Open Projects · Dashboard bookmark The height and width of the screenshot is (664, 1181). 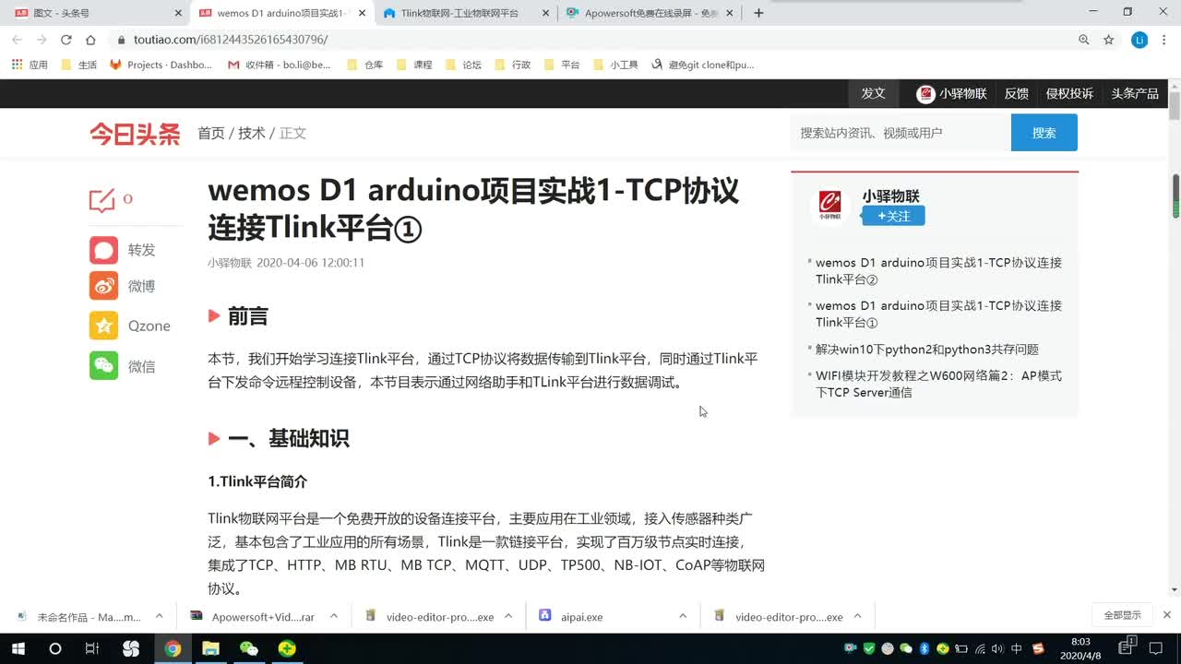tap(161, 65)
